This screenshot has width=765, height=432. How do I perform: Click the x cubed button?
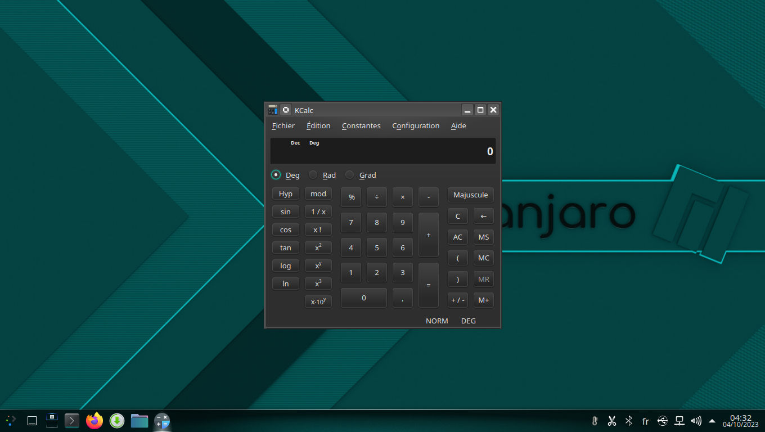pyautogui.click(x=318, y=283)
